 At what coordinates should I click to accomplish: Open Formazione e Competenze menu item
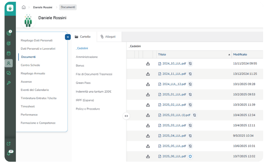coord(38,123)
